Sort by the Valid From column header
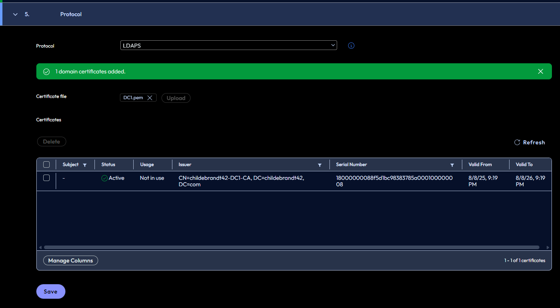560x308 pixels. (480, 164)
